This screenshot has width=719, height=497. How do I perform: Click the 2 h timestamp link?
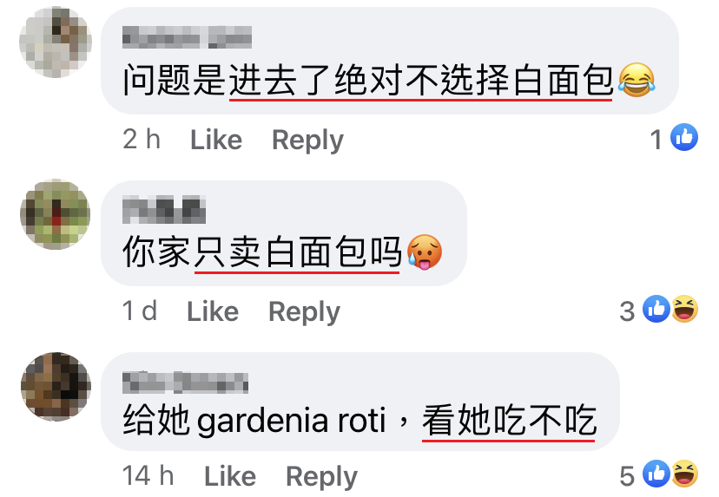[x=142, y=140]
